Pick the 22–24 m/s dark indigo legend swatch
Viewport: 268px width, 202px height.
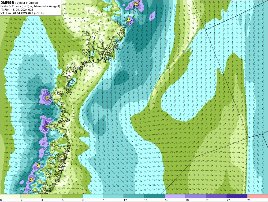tap(237, 196)
